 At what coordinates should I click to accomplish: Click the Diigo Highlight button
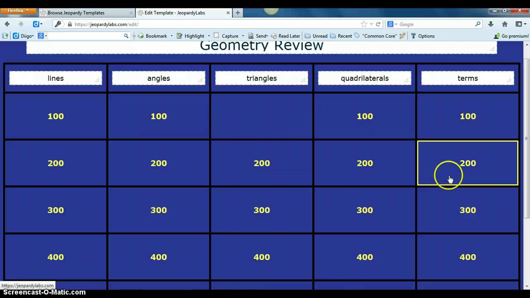(x=190, y=36)
